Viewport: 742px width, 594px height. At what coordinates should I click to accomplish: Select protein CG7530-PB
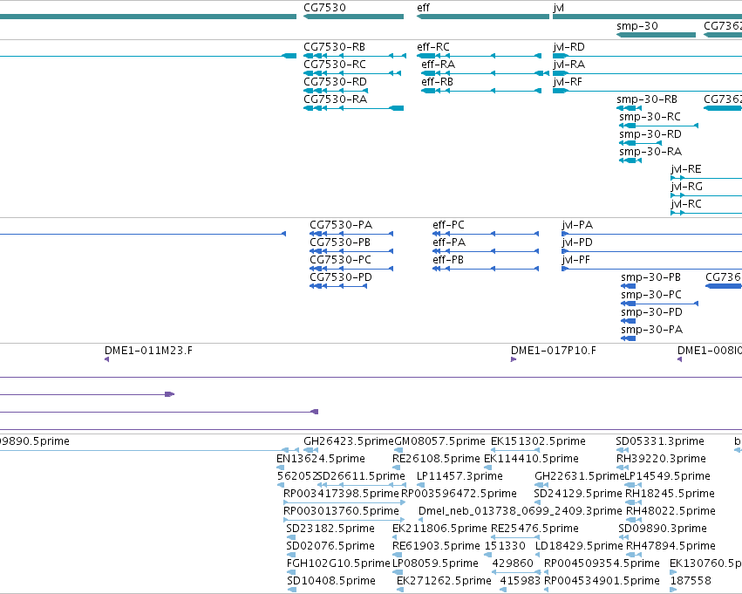tap(351, 251)
